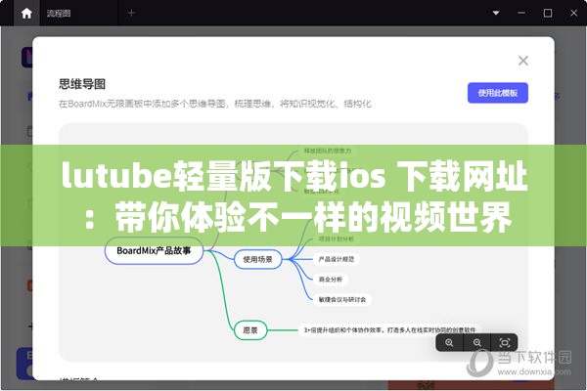Add a new tab with plus

tap(131, 13)
